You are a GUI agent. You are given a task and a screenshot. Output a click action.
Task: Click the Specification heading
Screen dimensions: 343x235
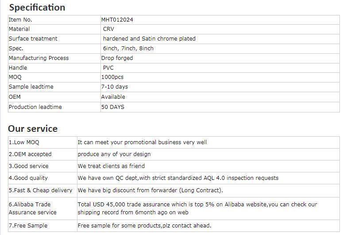coord(37,7)
